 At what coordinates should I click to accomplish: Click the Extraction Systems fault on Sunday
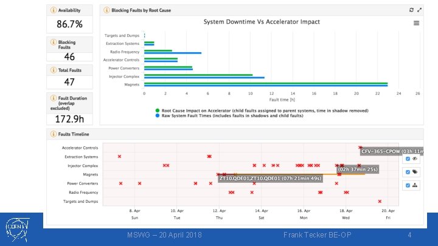pyautogui.click(x=120, y=157)
